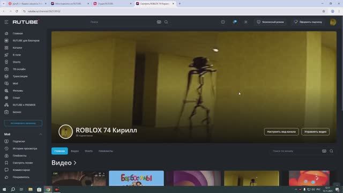
Task: Show hidden system tray icons
Action: [296, 189]
